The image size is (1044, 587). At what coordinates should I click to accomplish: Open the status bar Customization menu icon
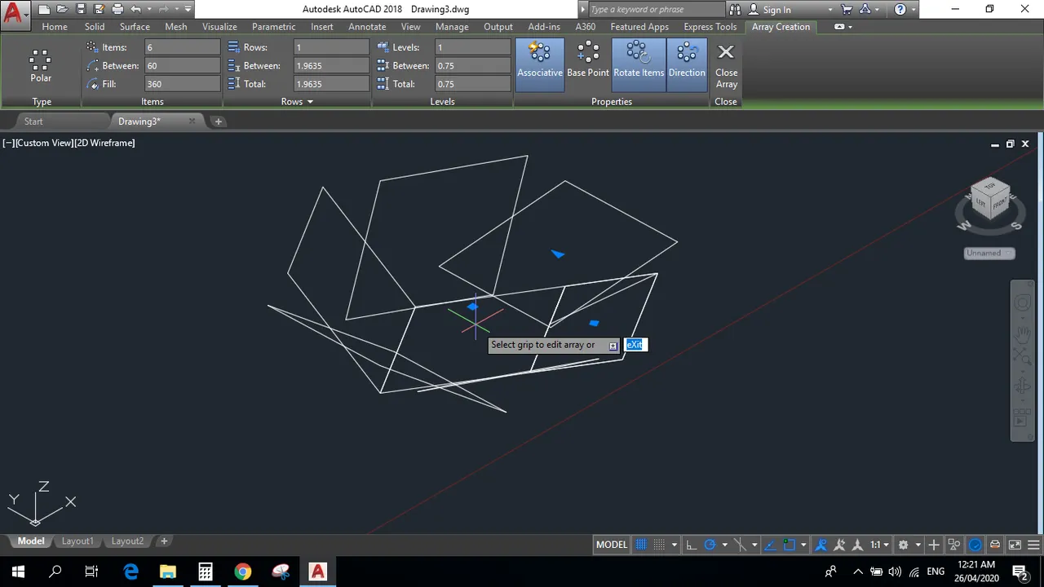point(1034,545)
